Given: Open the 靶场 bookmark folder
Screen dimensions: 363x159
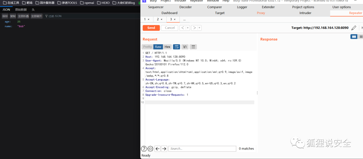Looking at the screenshot, I should point(27,3).
